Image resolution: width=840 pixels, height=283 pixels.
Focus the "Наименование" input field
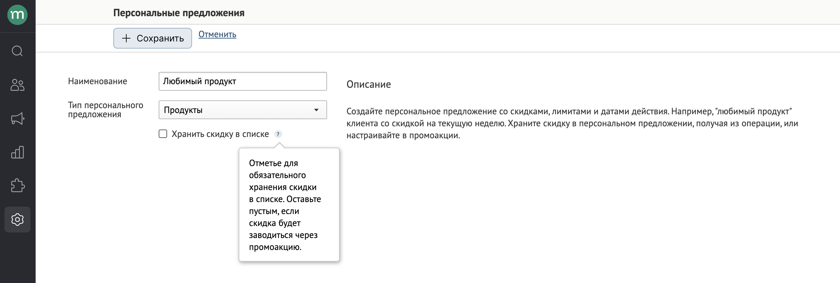243,81
